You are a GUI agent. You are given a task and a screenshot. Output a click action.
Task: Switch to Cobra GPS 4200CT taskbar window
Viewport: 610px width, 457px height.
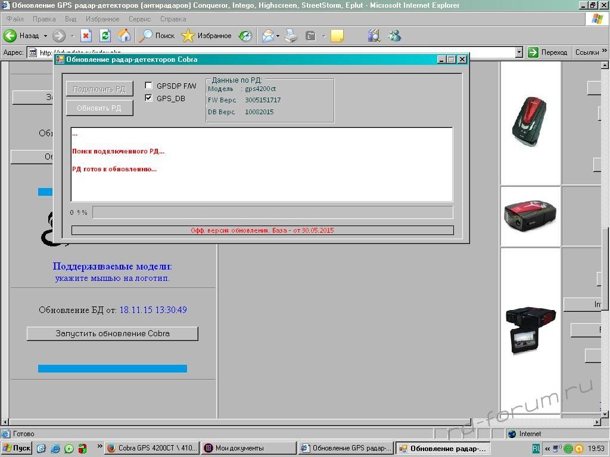pos(152,448)
